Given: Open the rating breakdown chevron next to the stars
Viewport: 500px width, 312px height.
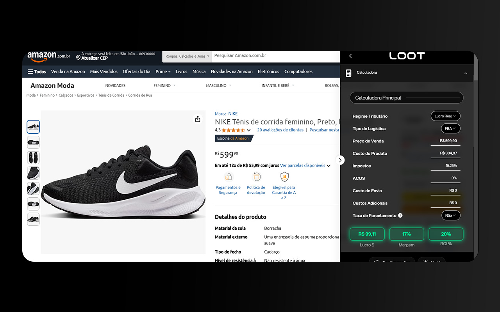Looking at the screenshot, I should tap(249, 130).
